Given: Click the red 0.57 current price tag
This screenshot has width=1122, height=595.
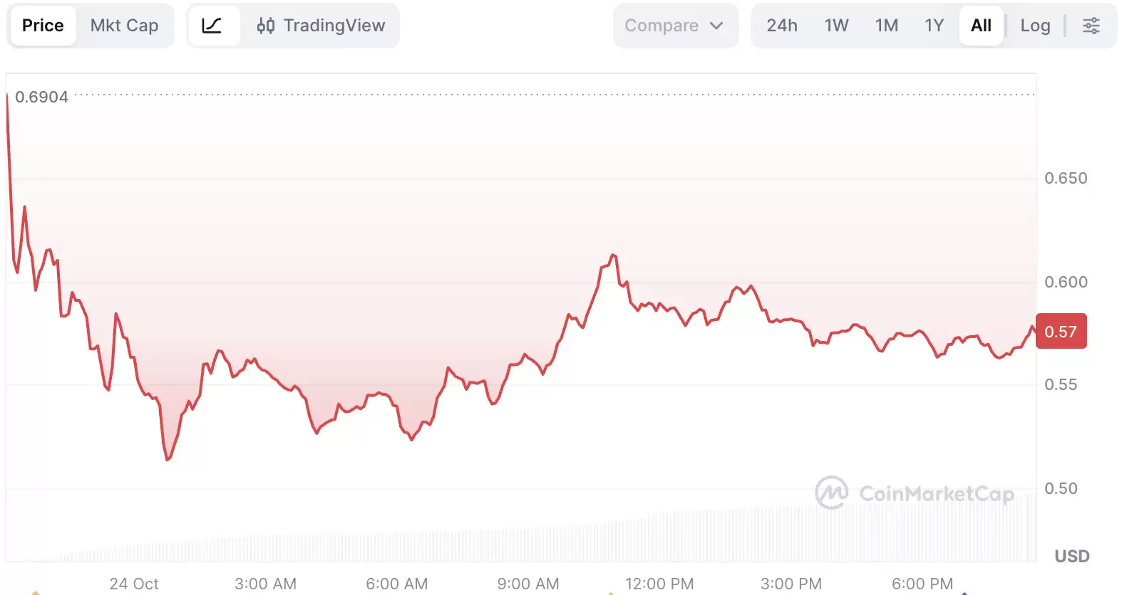Looking at the screenshot, I should point(1061,331).
